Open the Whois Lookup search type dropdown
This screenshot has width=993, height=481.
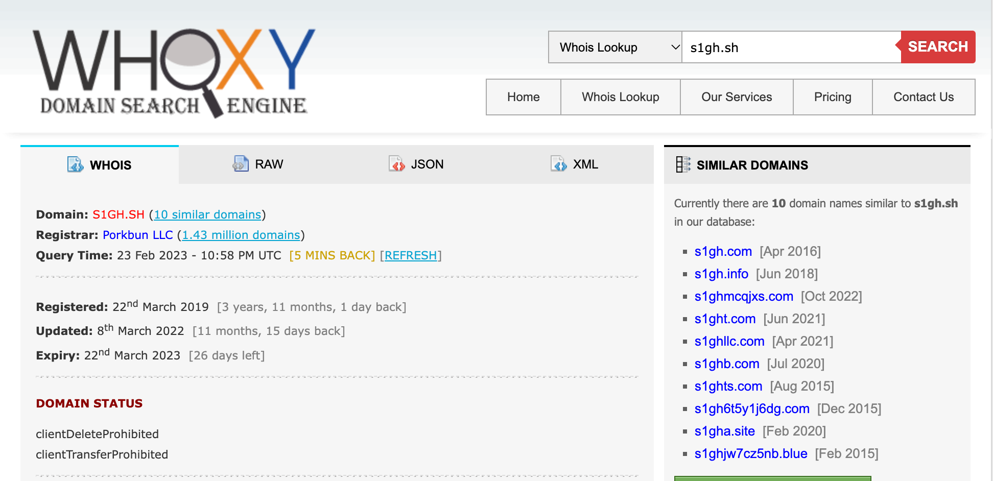[x=614, y=47]
